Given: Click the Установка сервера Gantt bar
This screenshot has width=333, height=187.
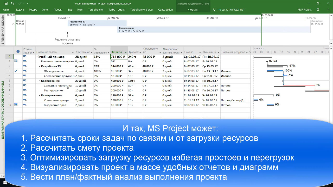Looking at the screenshot, I should point(256,100).
